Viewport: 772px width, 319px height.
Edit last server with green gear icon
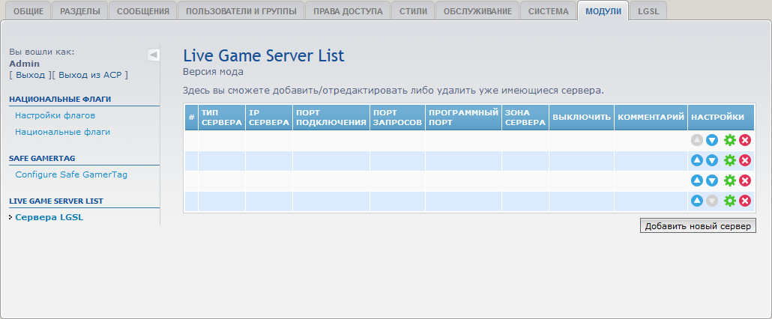pyautogui.click(x=729, y=201)
